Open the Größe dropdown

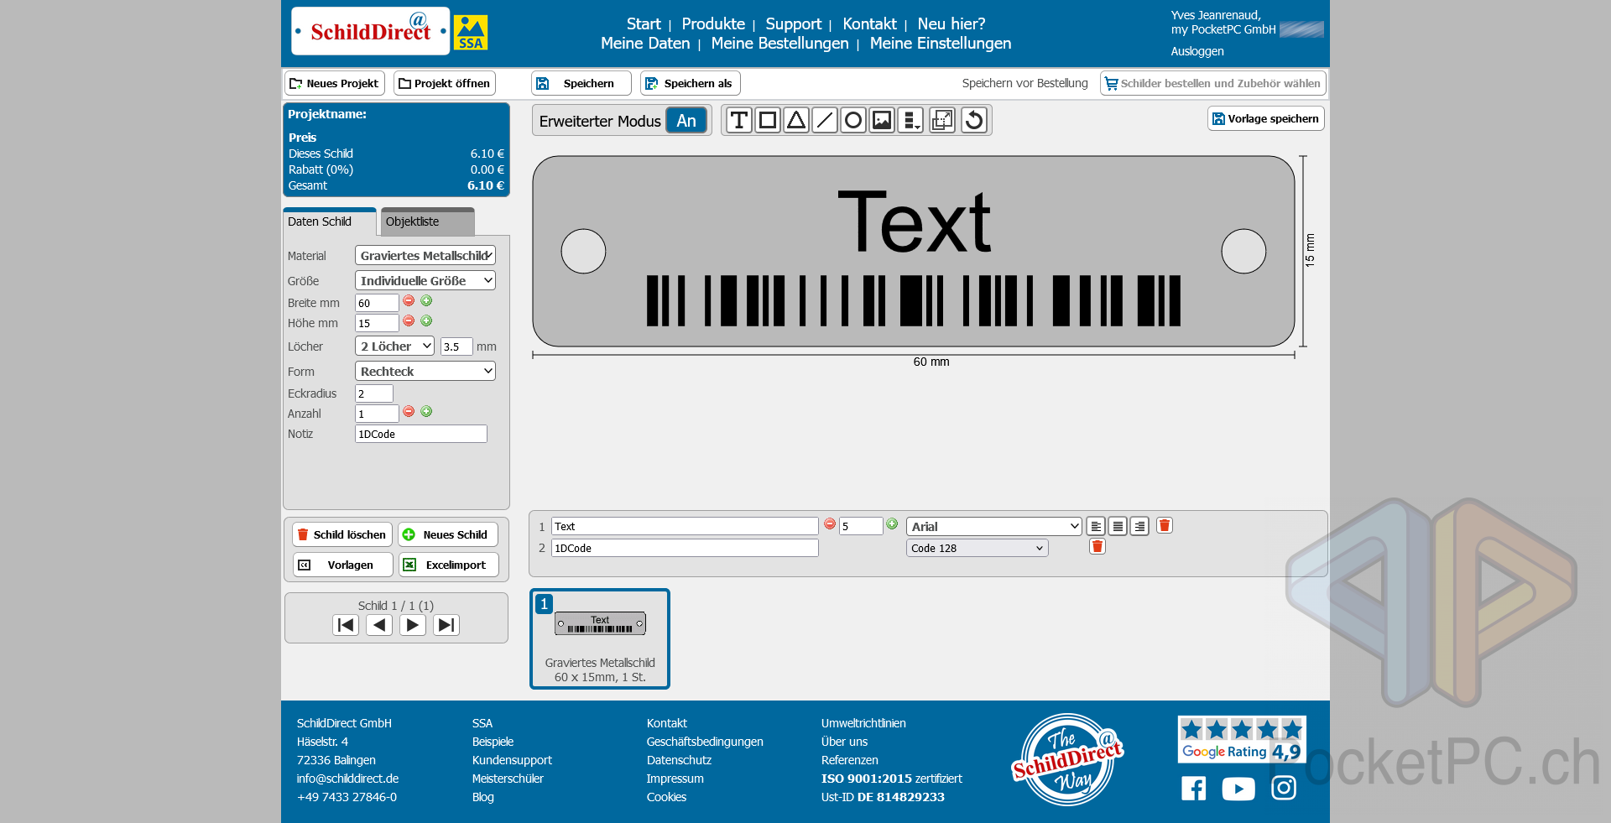point(425,280)
